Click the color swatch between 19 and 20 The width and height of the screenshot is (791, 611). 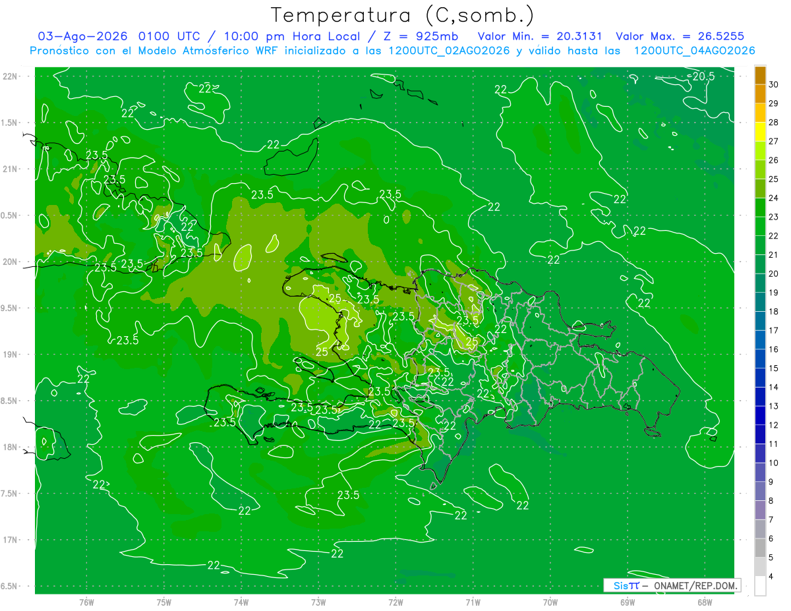760,283
